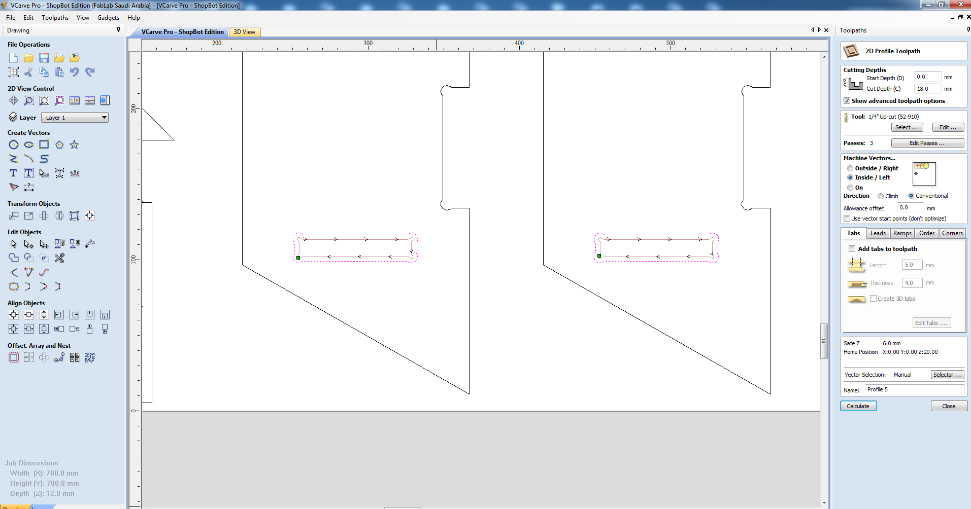The image size is (971, 509).
Task: Click the Cut scissors icon in File Operations
Action: coord(29,72)
